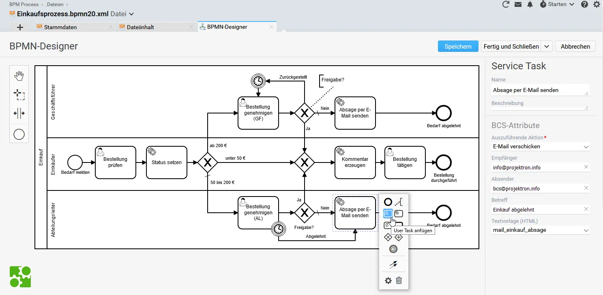The height and width of the screenshot is (295, 603).
Task: Click Fertig und Schließen button
Action: [x=511, y=47]
